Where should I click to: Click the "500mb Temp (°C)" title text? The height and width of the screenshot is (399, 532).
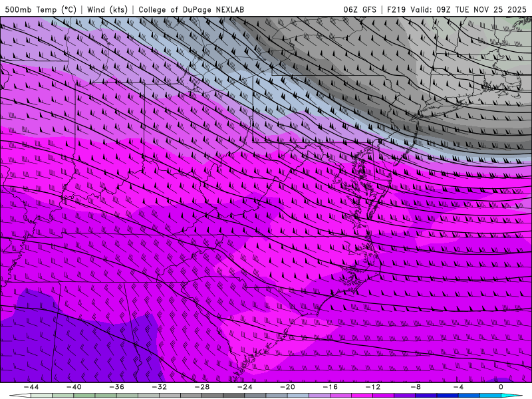coord(41,9)
